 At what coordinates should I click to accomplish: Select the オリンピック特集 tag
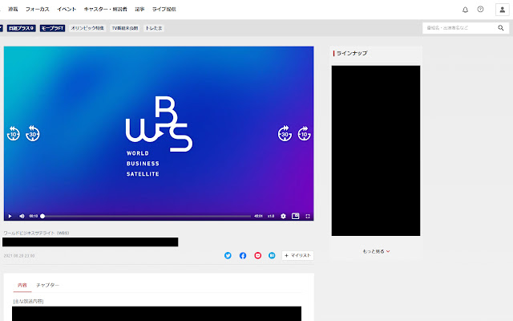coord(87,28)
